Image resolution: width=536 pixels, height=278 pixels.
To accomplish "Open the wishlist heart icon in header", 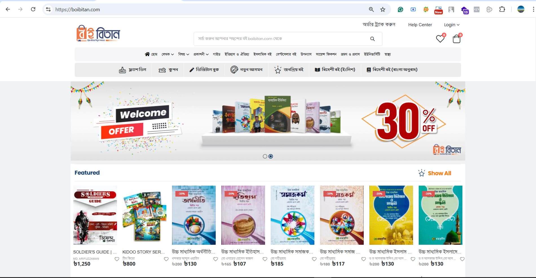I will [440, 39].
